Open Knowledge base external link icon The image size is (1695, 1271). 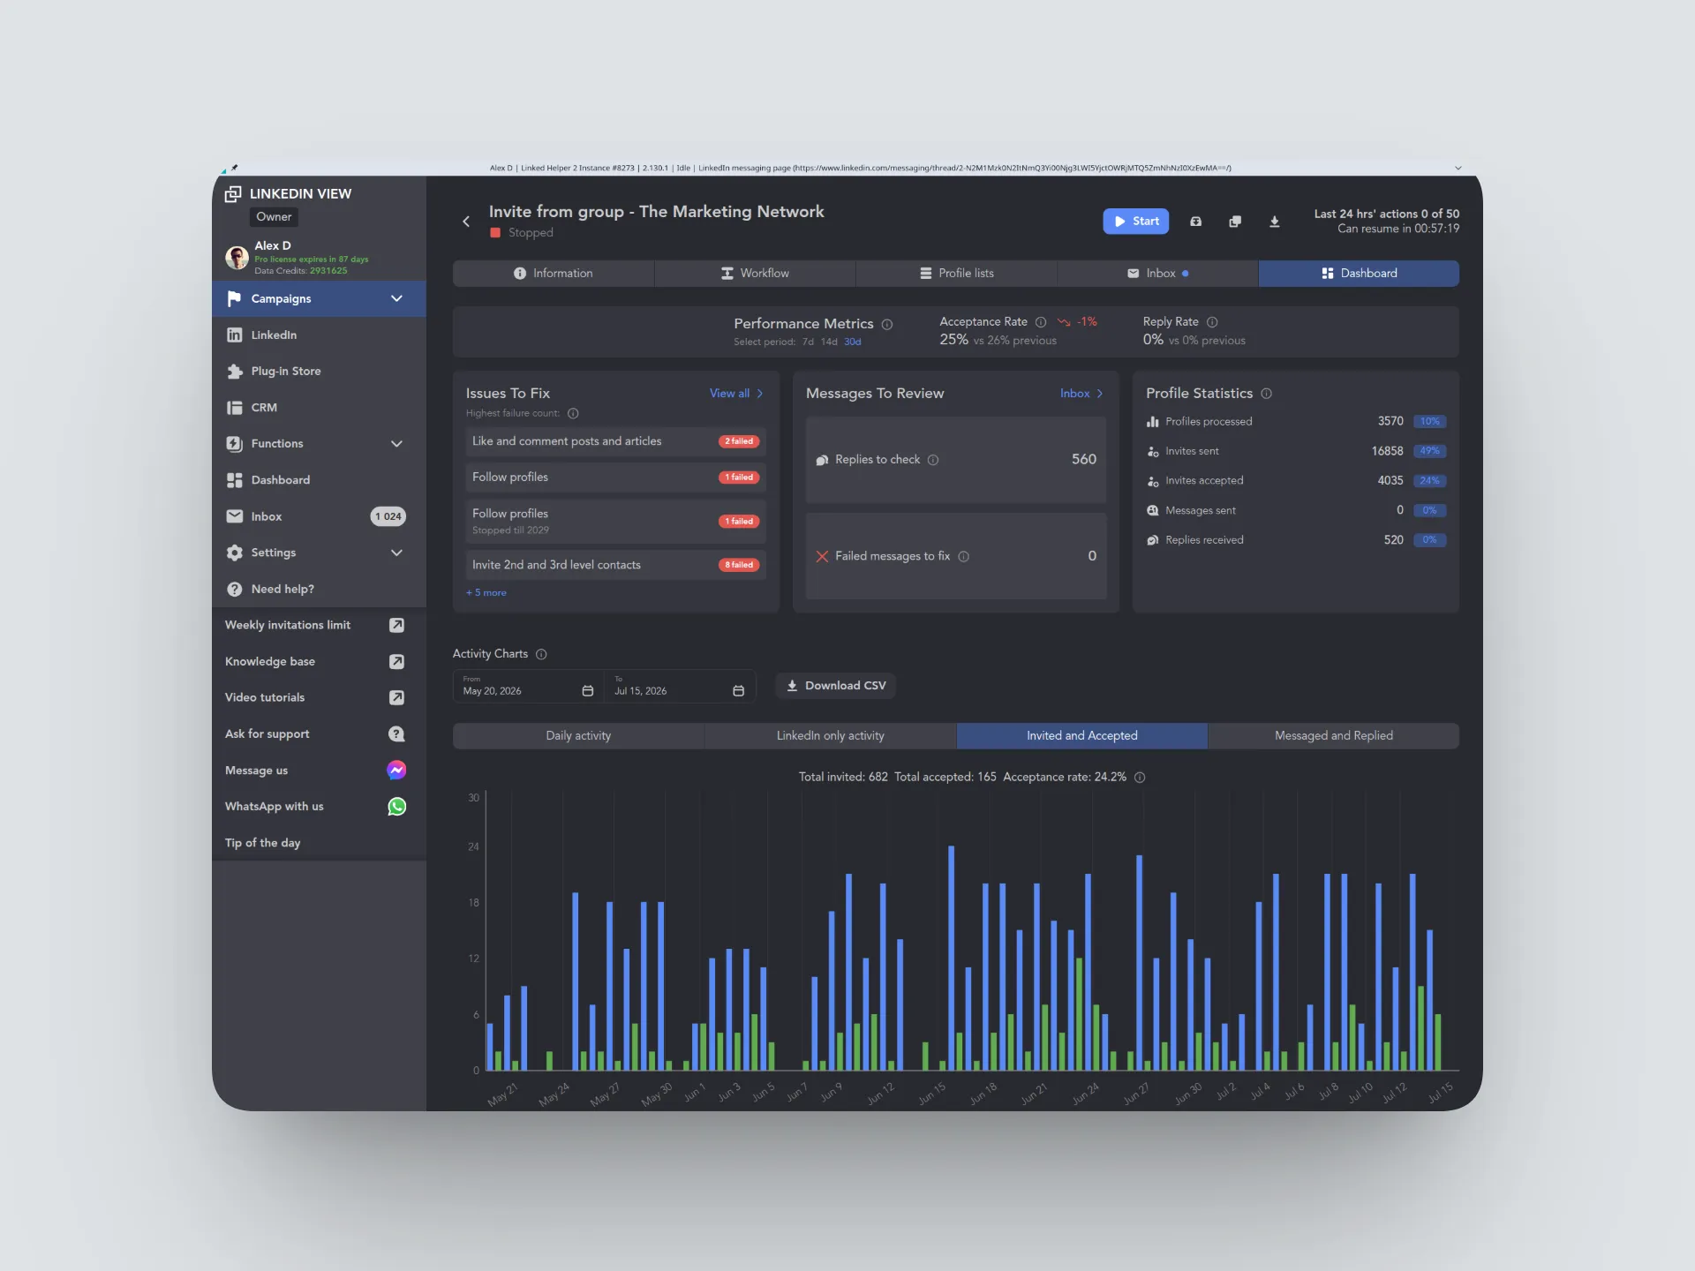pos(396,661)
